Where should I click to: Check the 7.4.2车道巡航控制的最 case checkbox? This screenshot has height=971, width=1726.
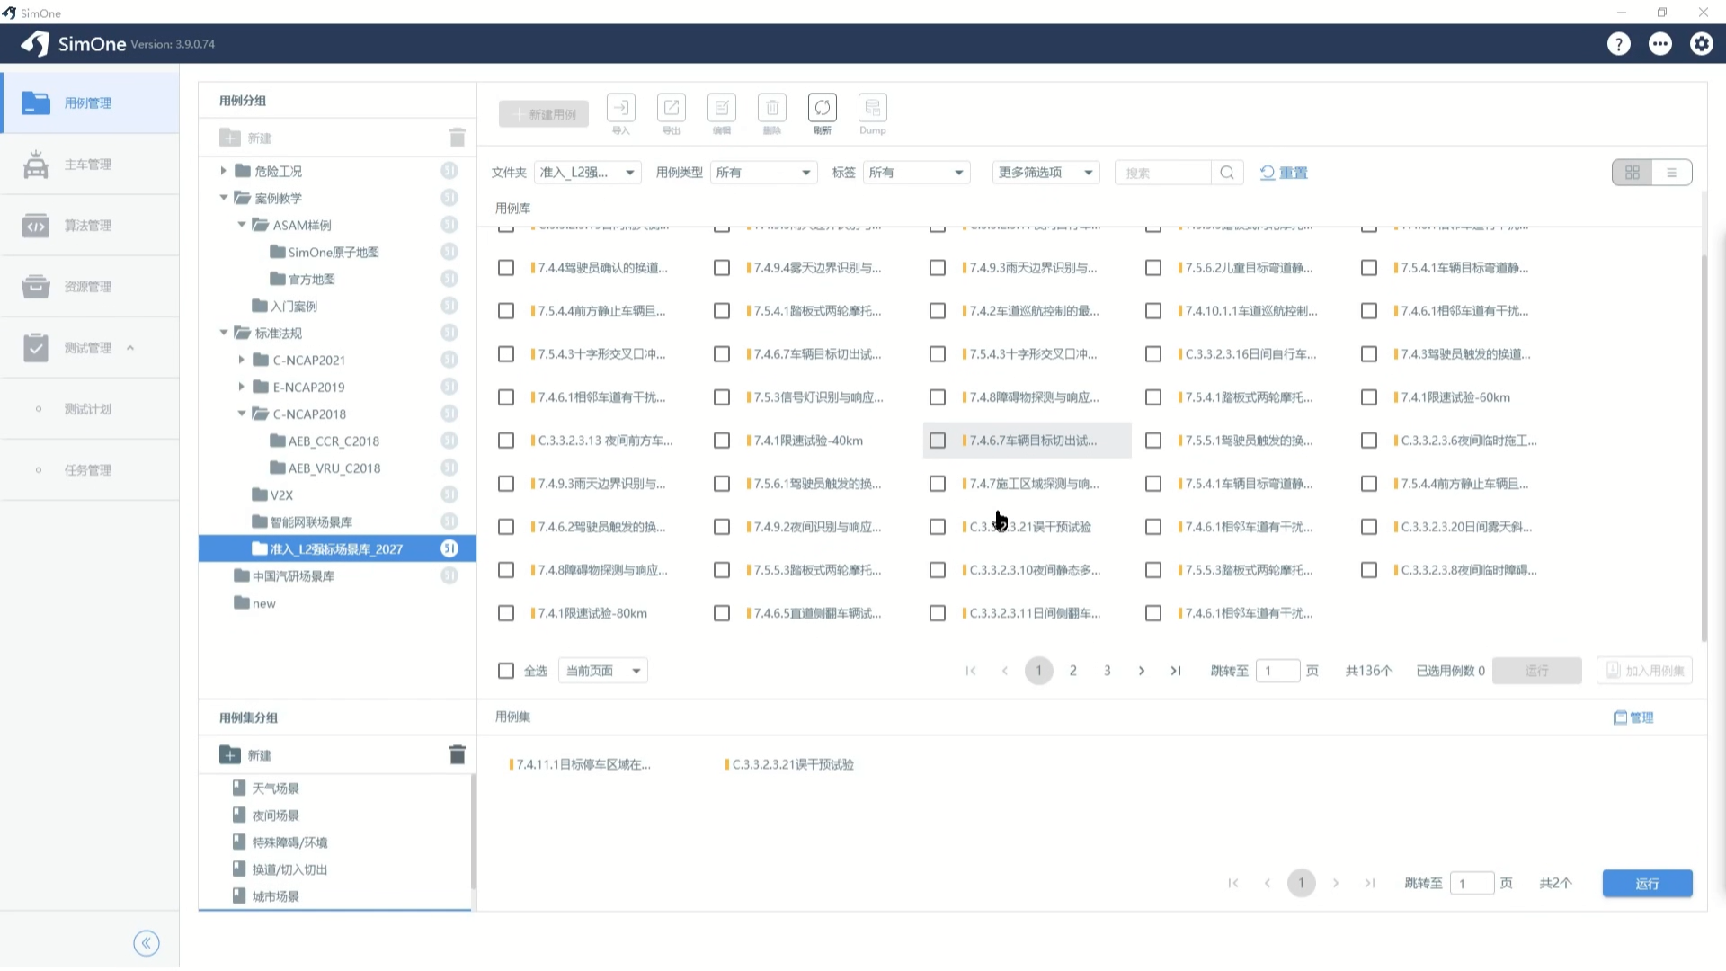click(938, 311)
